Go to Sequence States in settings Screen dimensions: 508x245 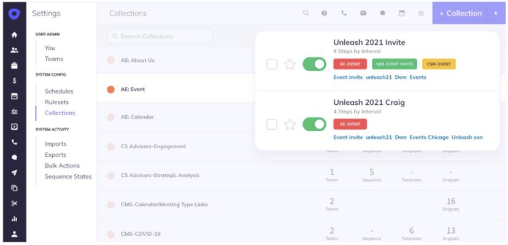point(68,176)
